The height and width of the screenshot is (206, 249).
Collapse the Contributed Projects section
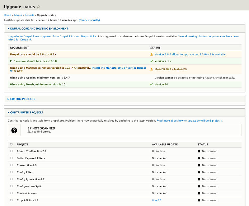(x=25, y=113)
